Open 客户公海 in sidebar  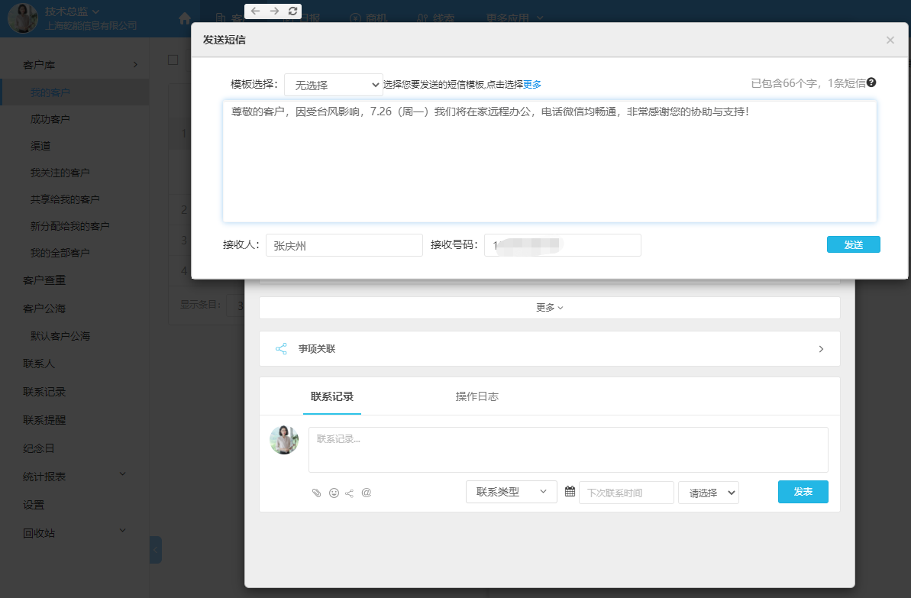click(44, 308)
